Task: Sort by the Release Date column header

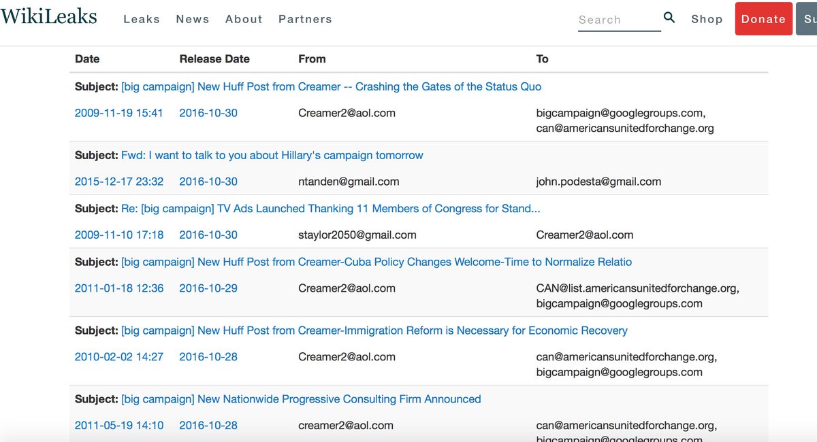Action: (x=214, y=59)
